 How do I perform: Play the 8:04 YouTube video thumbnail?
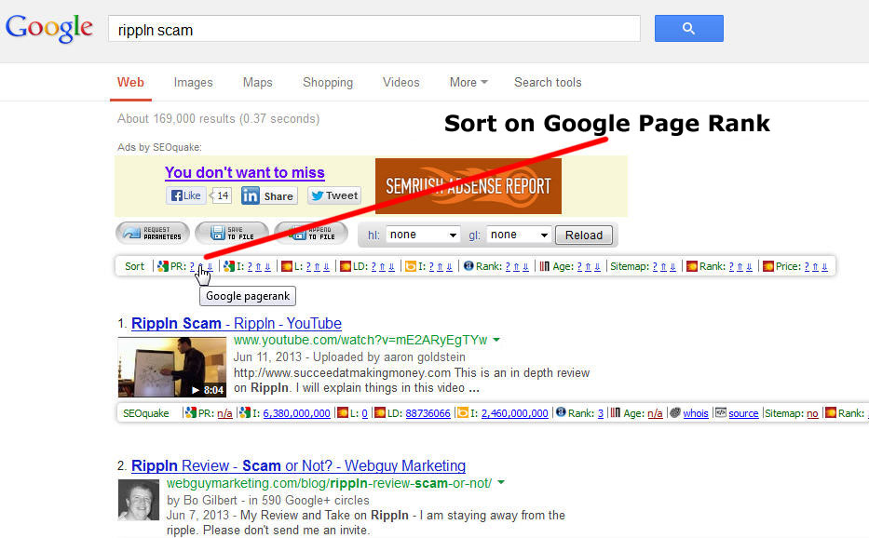[x=172, y=367]
